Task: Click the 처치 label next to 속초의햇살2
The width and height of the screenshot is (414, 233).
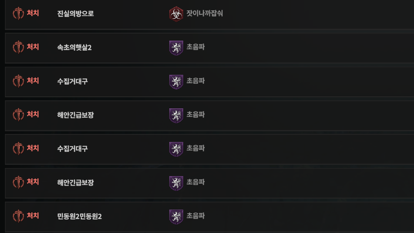Action: tap(33, 47)
